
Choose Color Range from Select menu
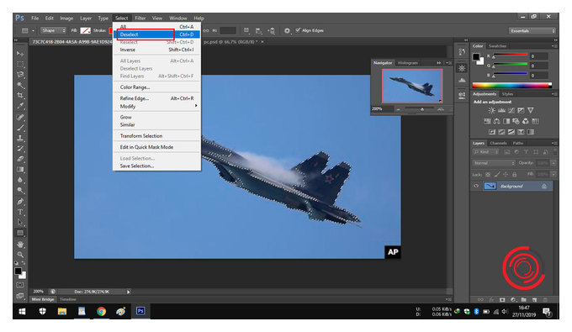tap(156, 87)
